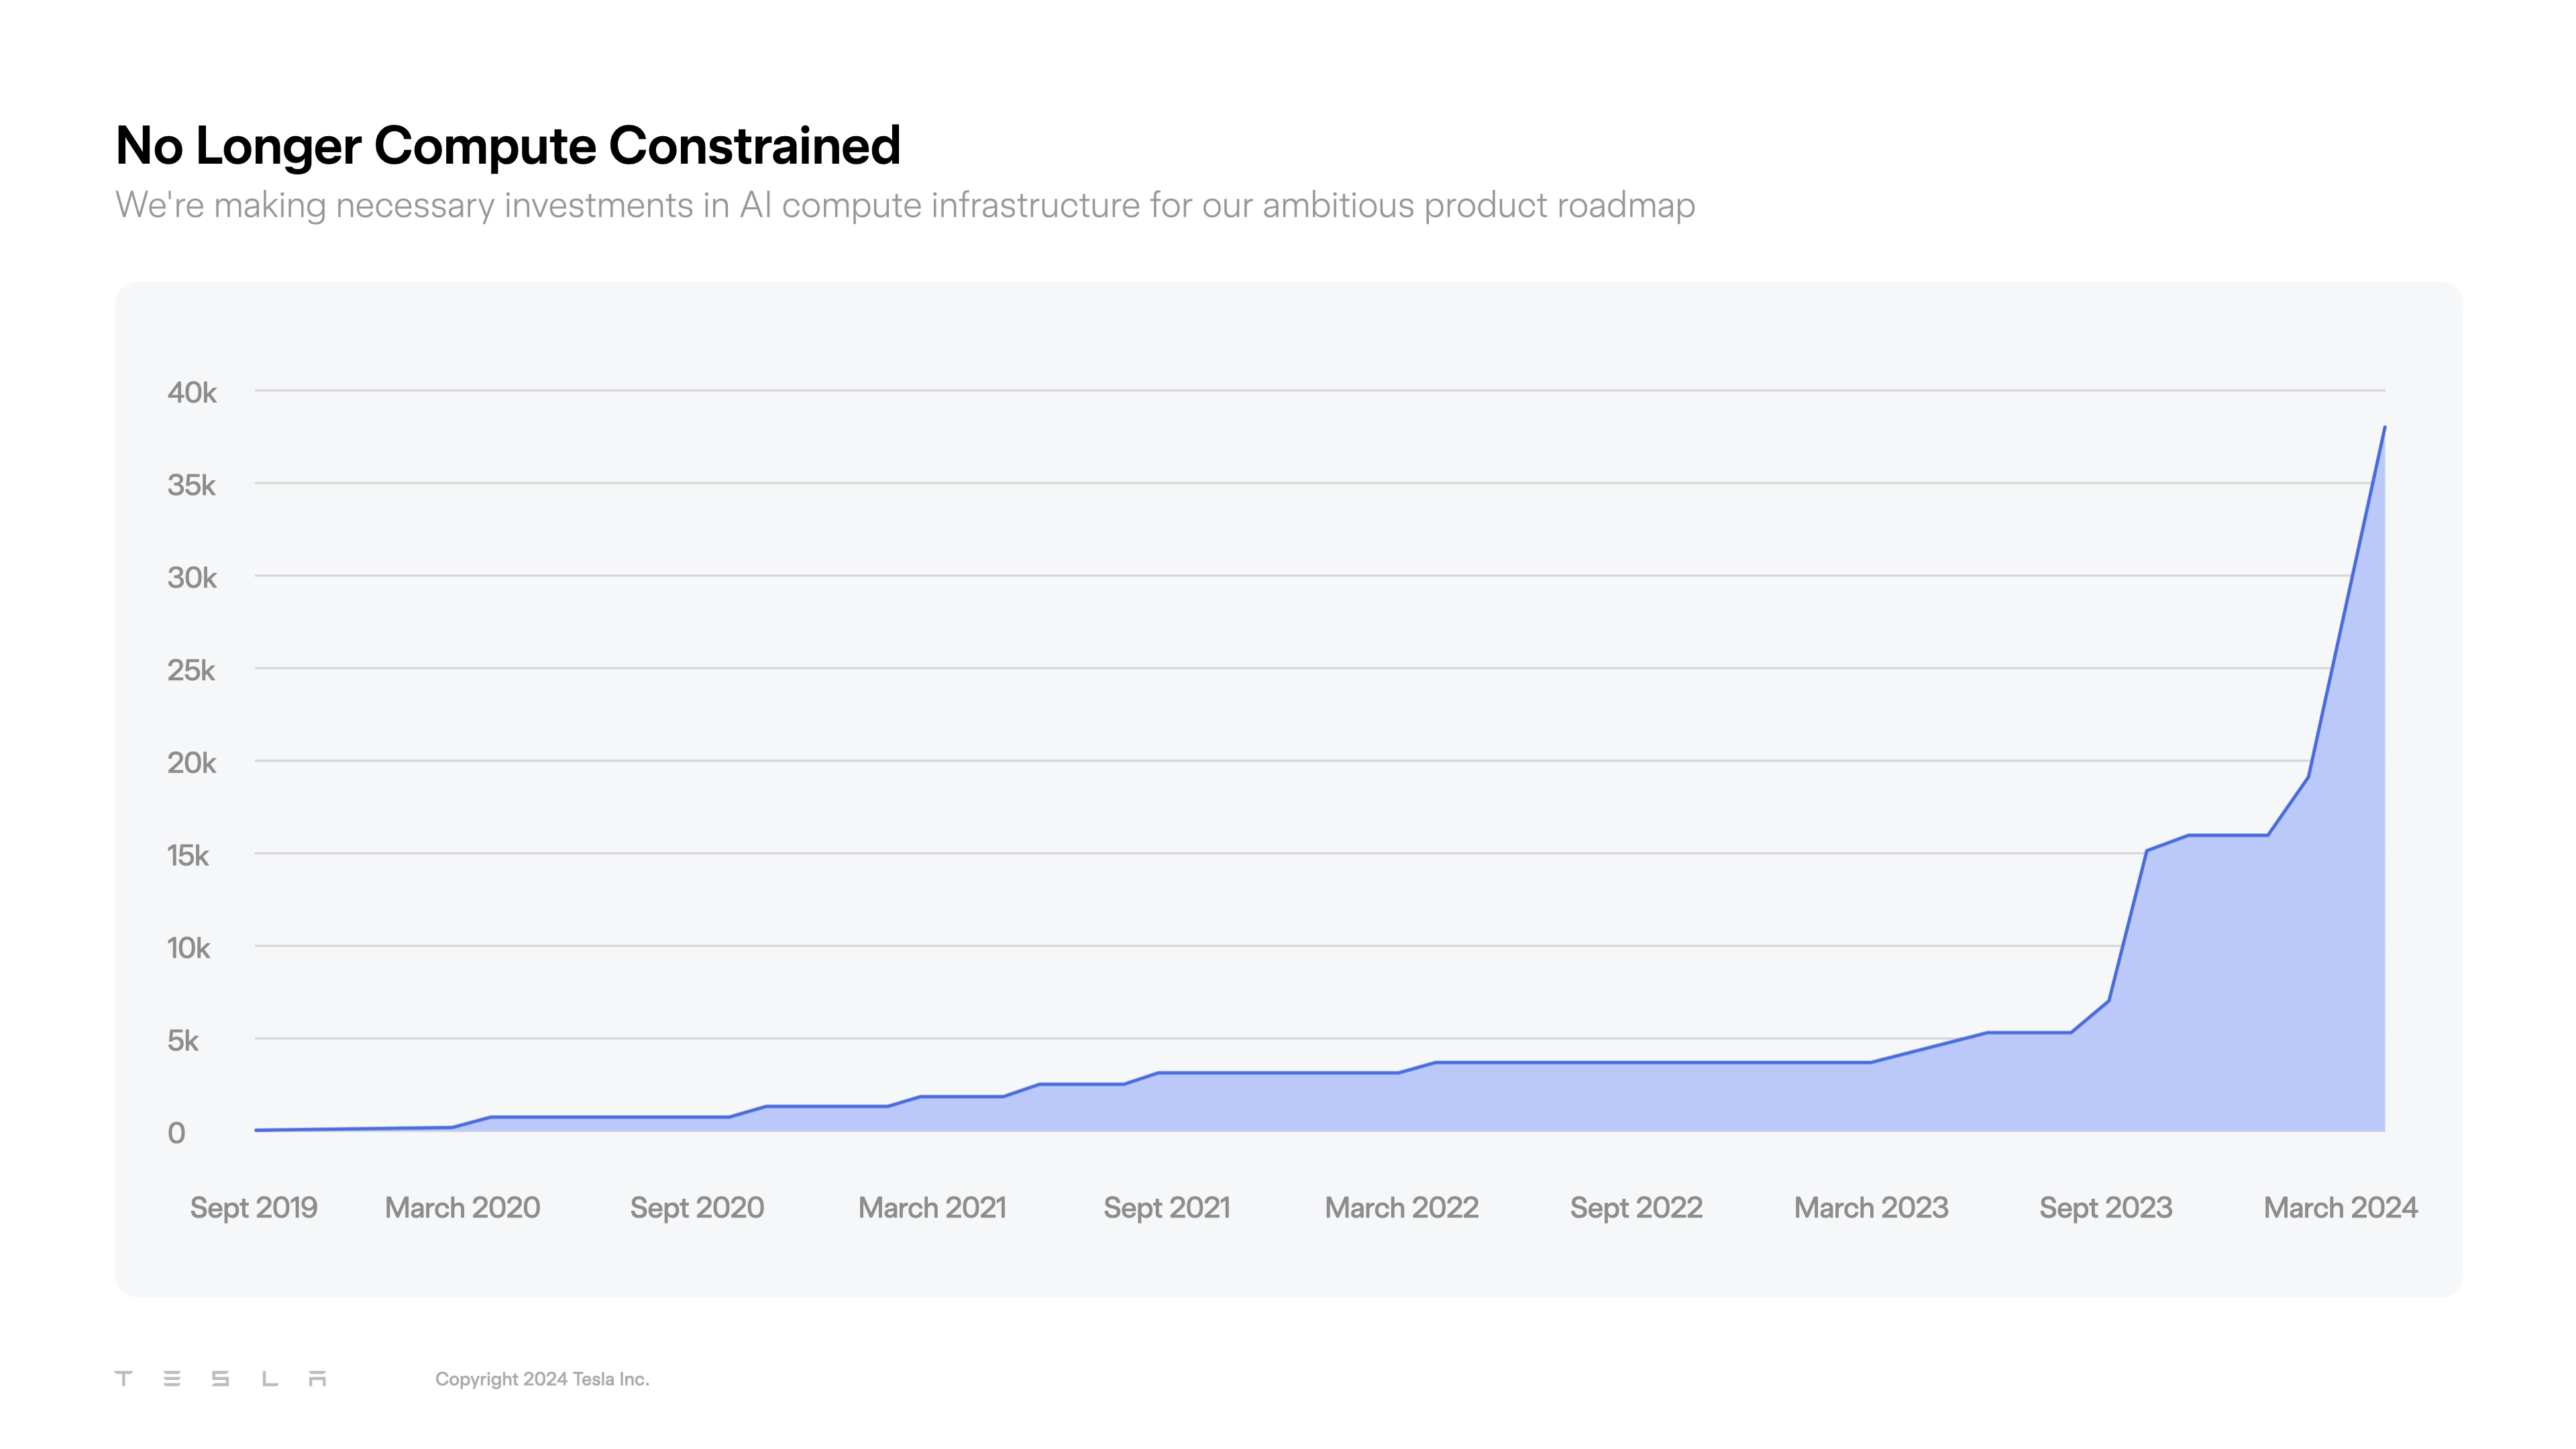Click the Tesla logo in footer
This screenshot has width=2576, height=1449.
pyautogui.click(x=220, y=1379)
